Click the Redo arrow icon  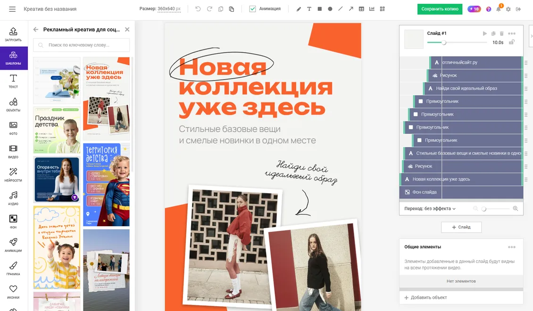click(x=209, y=9)
